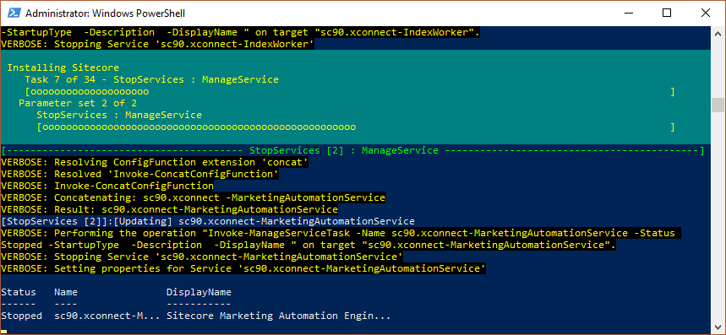Click the scrollbar down arrow
Image resolution: width=726 pixels, height=335 pixels.
pyautogui.click(x=718, y=327)
